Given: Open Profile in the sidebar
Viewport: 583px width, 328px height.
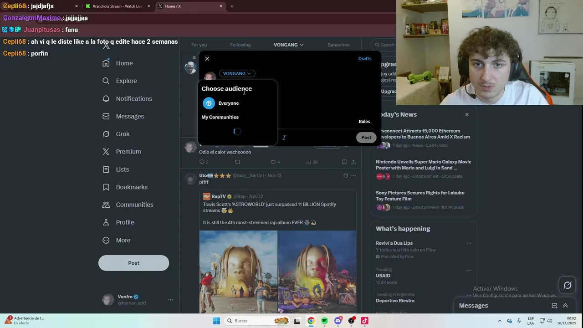Looking at the screenshot, I should tap(118, 222).
